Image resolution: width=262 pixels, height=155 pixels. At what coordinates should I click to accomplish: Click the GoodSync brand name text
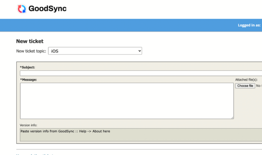47,9
